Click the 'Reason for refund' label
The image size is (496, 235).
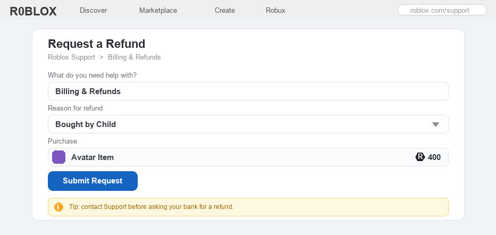pos(75,108)
